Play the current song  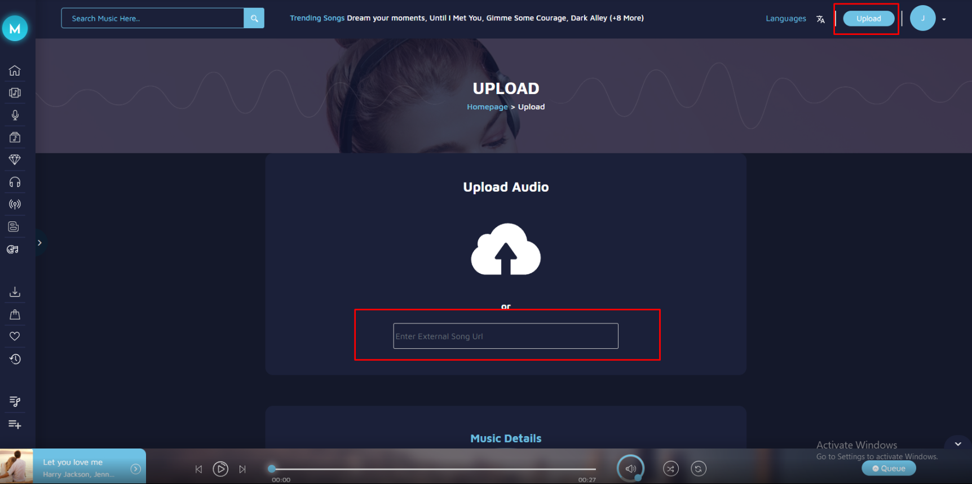[x=220, y=469]
